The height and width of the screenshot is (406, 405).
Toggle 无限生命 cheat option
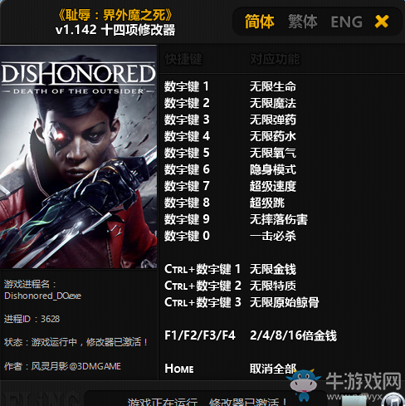(273, 86)
